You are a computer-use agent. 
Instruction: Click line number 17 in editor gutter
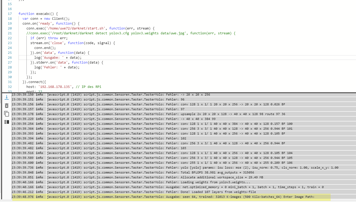(10, 14)
